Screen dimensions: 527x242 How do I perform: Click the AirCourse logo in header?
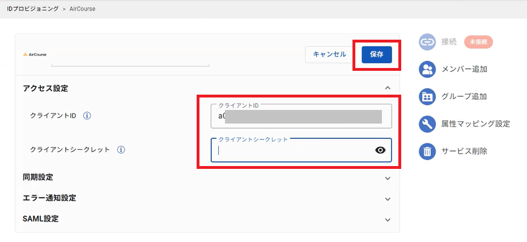(x=35, y=54)
